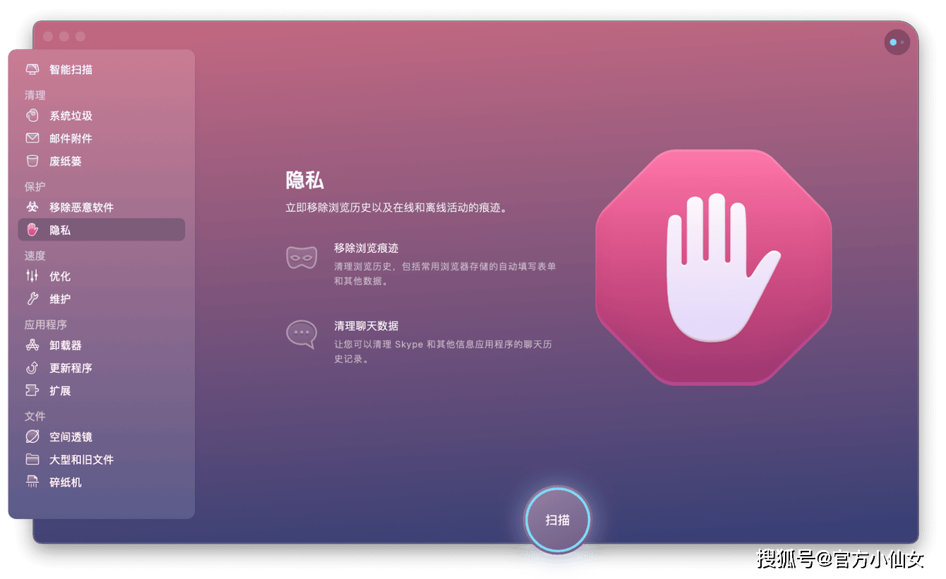Click the Extensions puzzle icon
Viewport: 946px width, 579px height.
pos(32,390)
